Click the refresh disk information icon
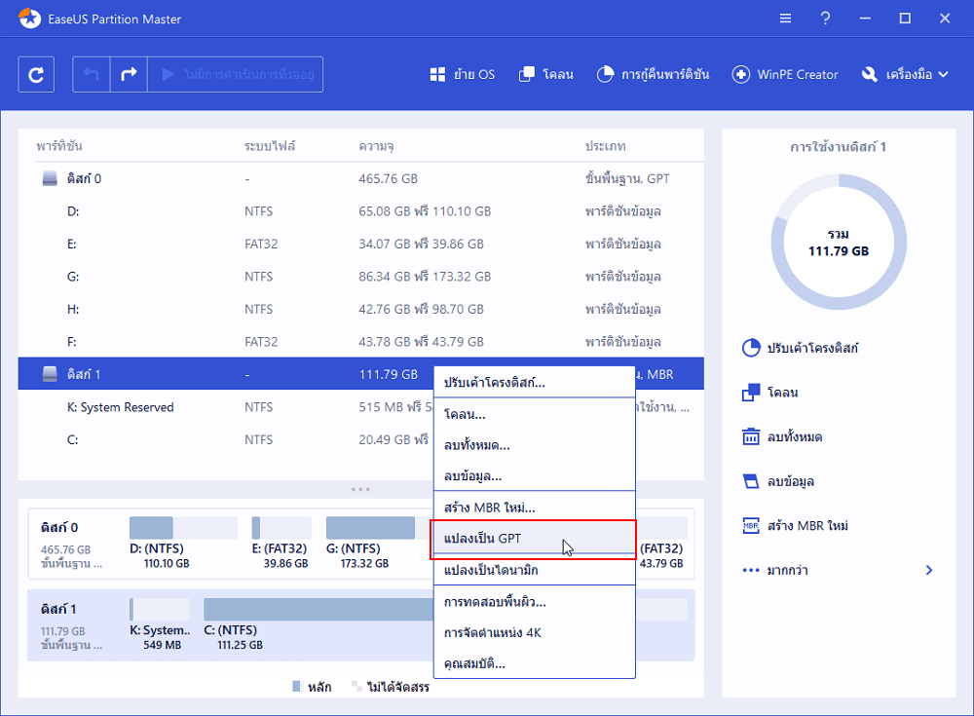This screenshot has width=974, height=716. coord(36,75)
